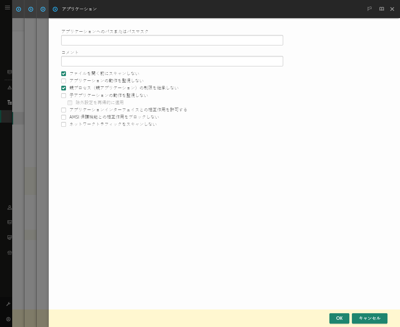Click the server settings sidebar icon
Image resolution: width=400 pixels, height=327 pixels.
click(x=9, y=222)
